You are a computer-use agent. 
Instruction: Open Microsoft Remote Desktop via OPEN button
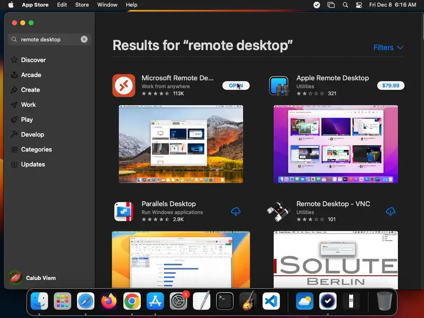[236, 85]
